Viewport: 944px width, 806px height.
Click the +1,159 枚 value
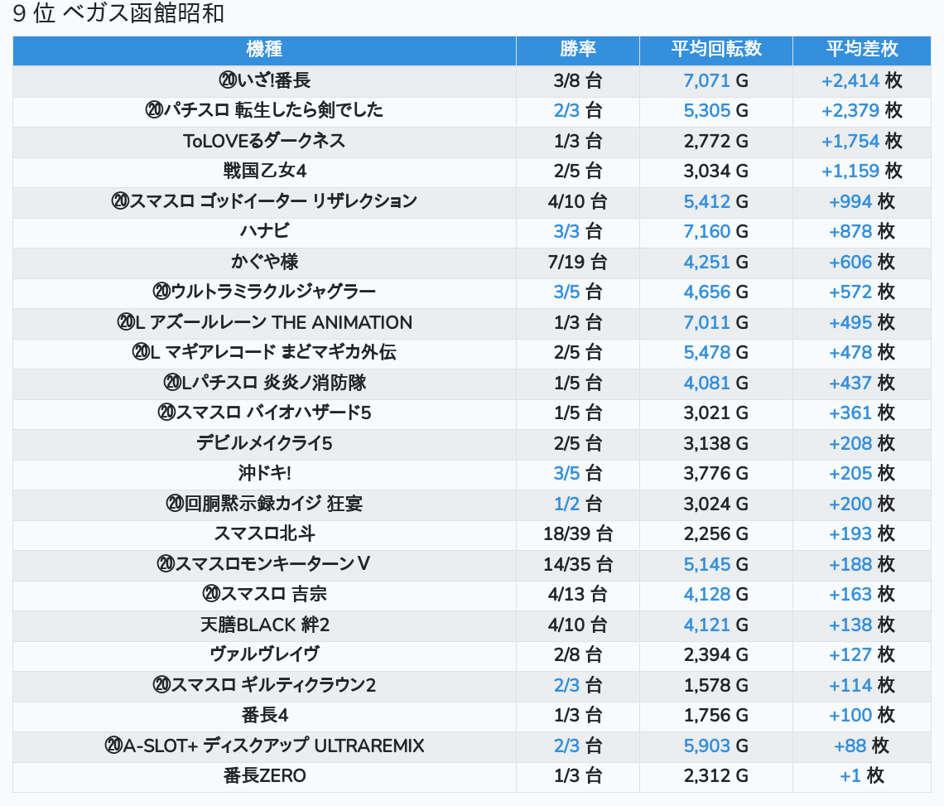861,171
